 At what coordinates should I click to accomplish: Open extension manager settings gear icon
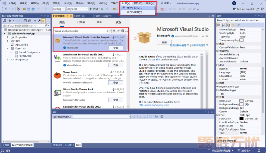click(122, 31)
